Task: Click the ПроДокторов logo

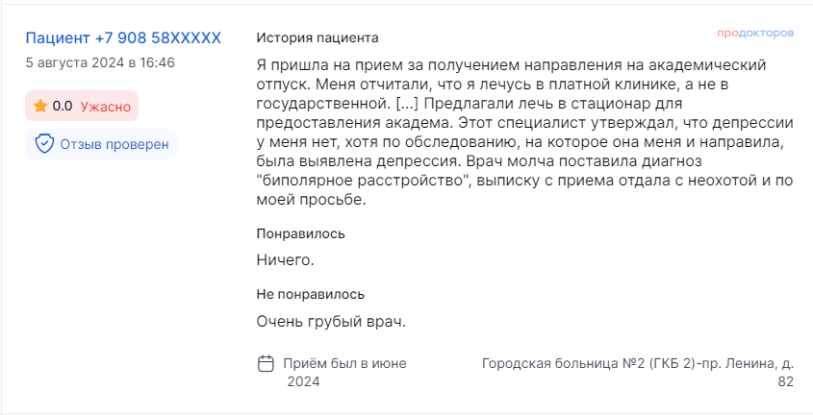Action: tap(754, 33)
